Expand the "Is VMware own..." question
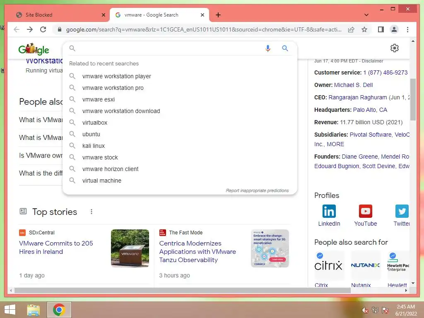The image size is (424, 318). pos(41,156)
